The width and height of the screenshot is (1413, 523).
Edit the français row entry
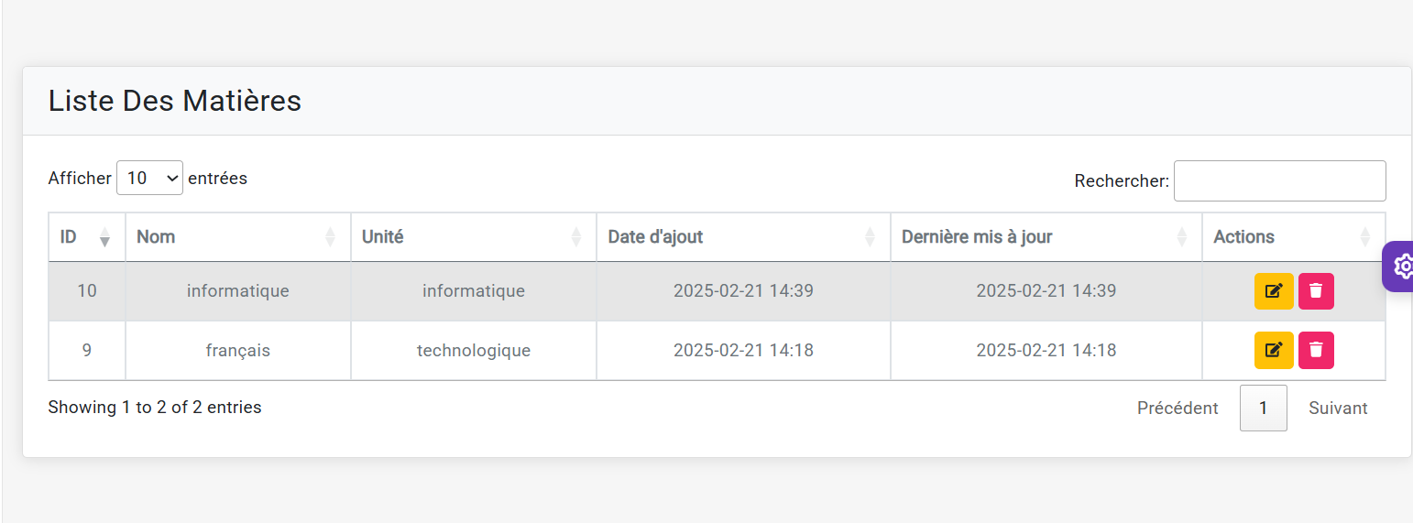[x=1273, y=350]
